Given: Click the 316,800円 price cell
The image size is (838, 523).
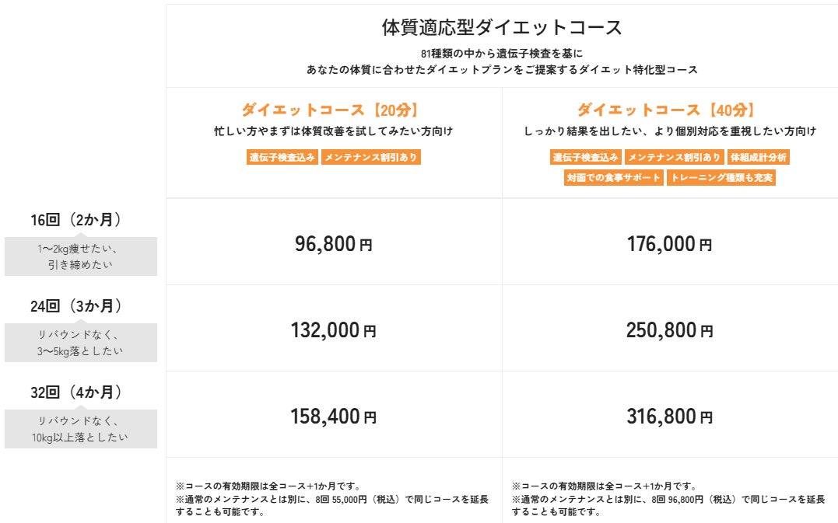Looking at the screenshot, I should (x=669, y=417).
